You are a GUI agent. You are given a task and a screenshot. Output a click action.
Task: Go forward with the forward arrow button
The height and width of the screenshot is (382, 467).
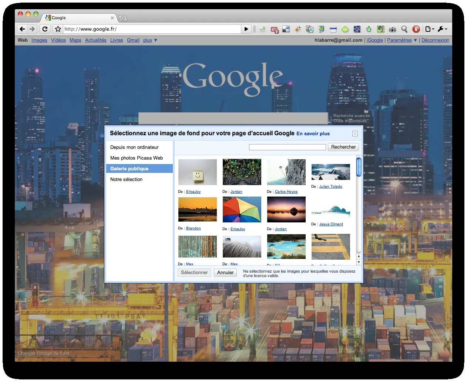32,29
